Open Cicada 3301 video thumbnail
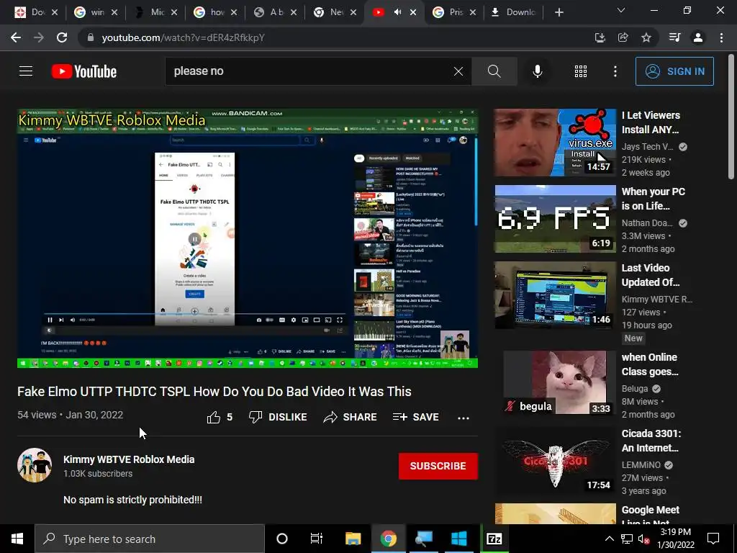The width and height of the screenshot is (737, 553). (x=555, y=460)
